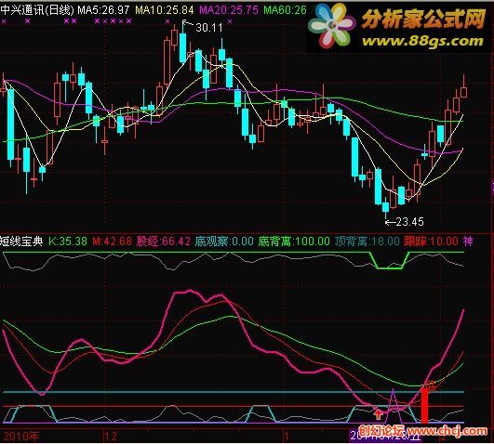Click the last red candlestick on the right
The width and height of the screenshot is (494, 444).
pos(463,89)
